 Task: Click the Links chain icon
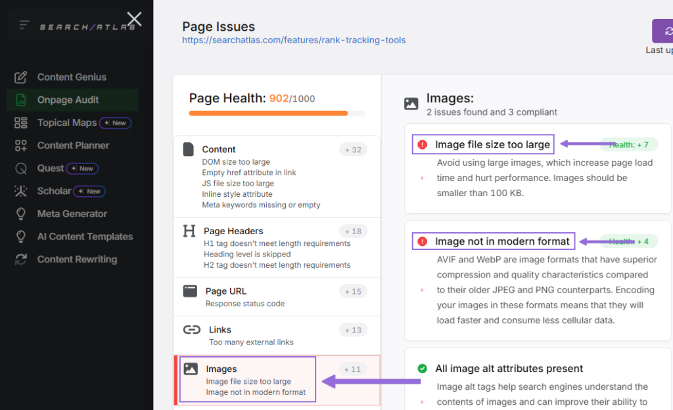pyautogui.click(x=192, y=329)
